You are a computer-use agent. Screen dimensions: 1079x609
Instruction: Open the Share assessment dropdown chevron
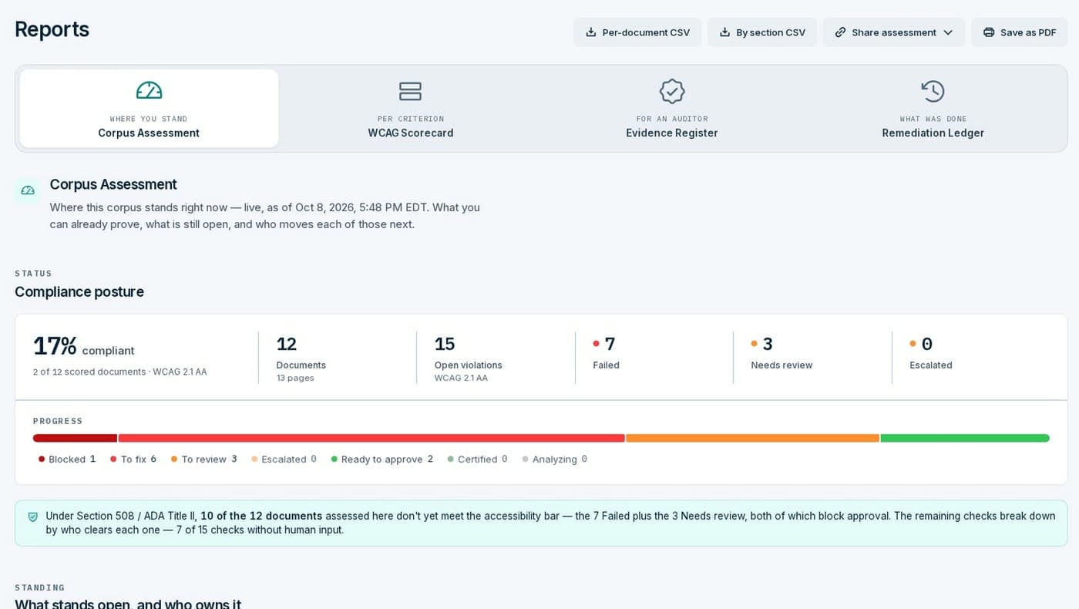point(948,32)
